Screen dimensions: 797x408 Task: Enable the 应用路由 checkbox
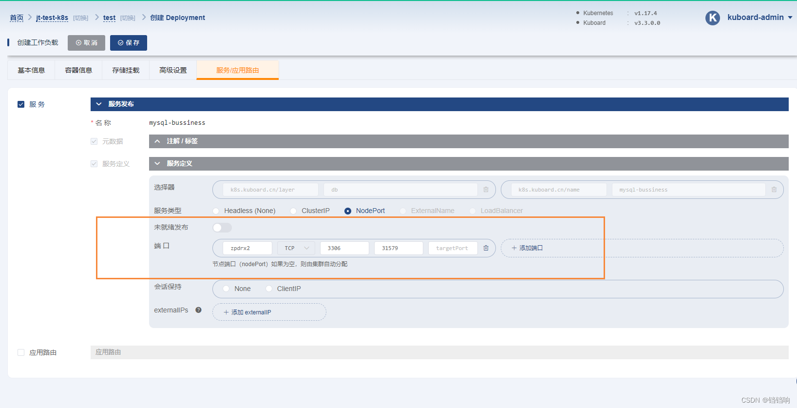pos(21,352)
